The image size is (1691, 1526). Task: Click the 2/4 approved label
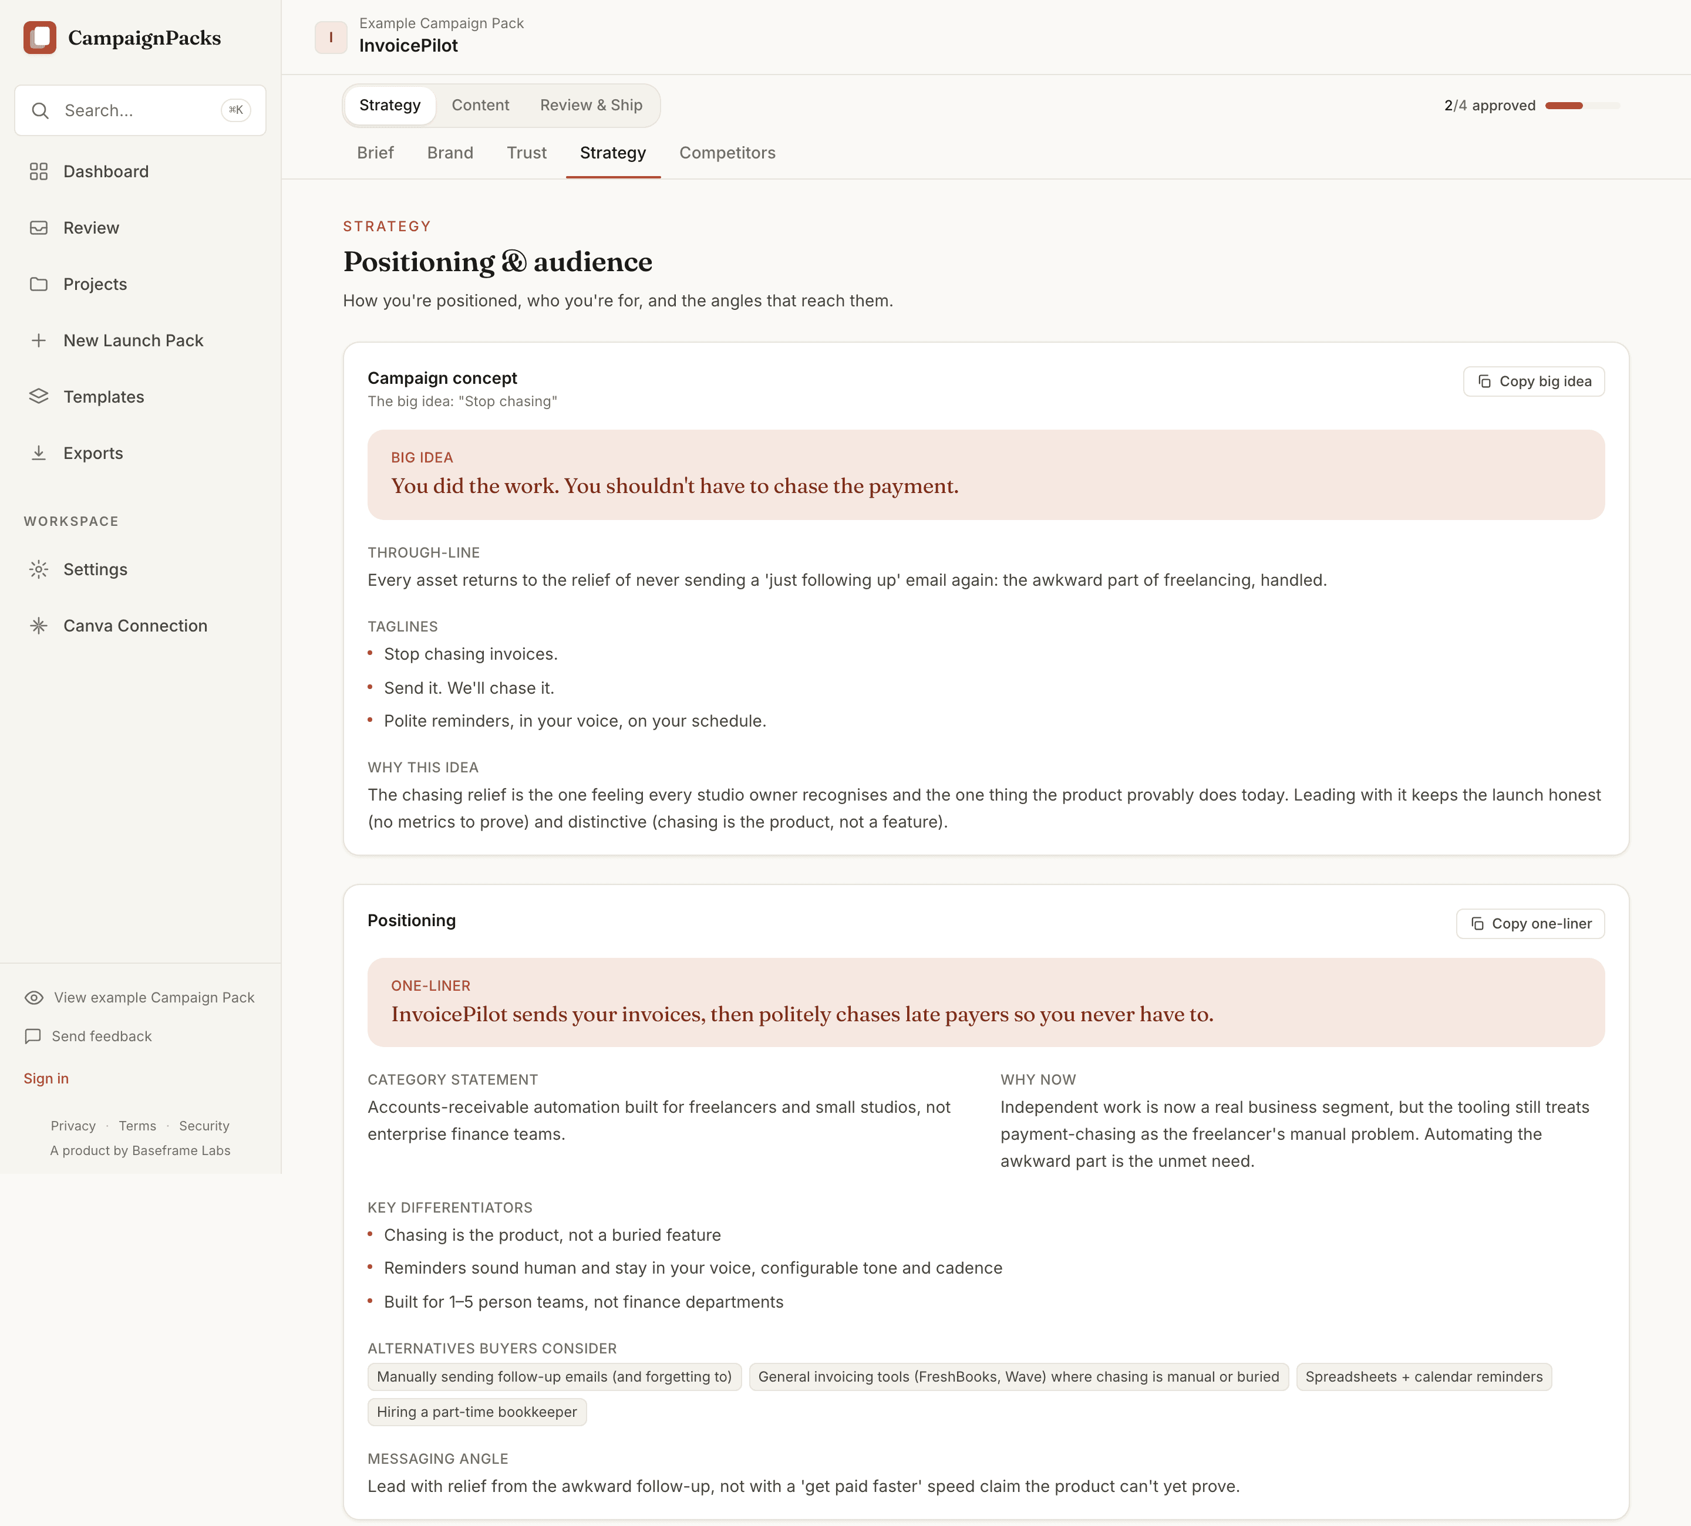point(1490,106)
